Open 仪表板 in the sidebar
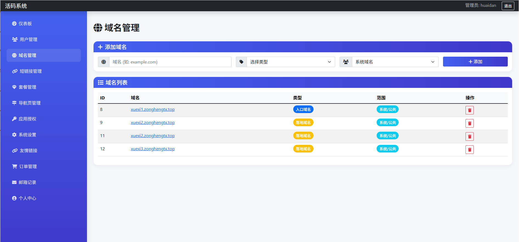519x242 pixels. pos(25,24)
